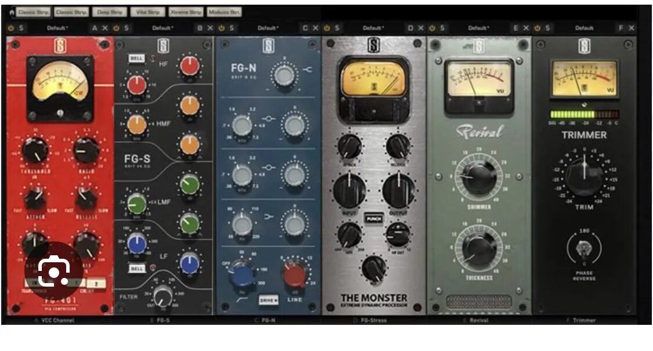Solo slot D with its S button
This screenshot has height=351, width=653.
pyautogui.click(x=337, y=28)
